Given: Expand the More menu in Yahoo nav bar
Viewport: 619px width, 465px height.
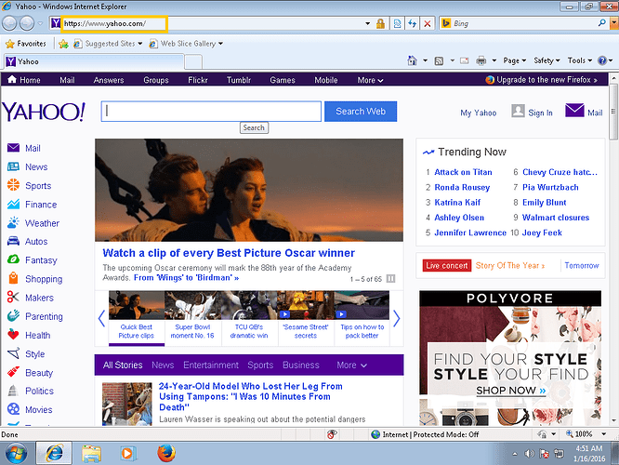Looking at the screenshot, I should (370, 80).
